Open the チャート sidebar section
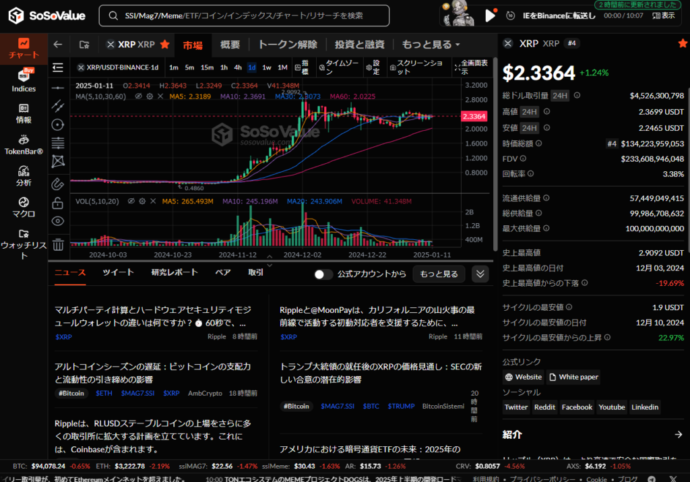The image size is (690, 482). click(24, 49)
